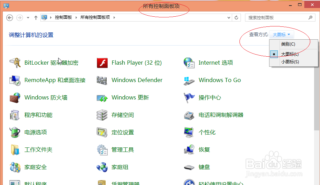Choose 类别(C) in the view menu
This screenshot has height=185, width=320.
tap(288, 44)
